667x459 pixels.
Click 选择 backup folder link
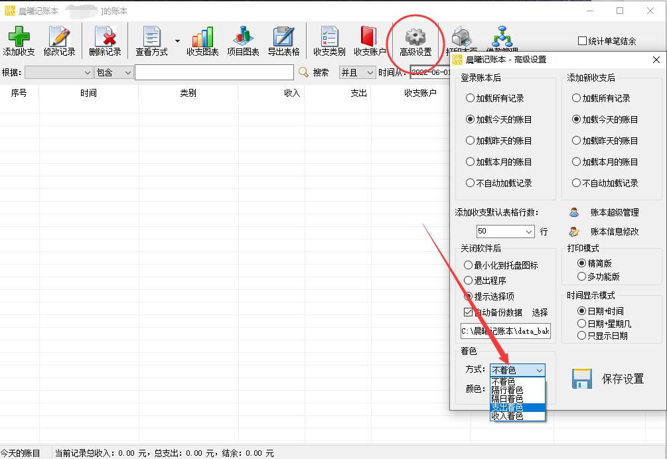tap(540, 312)
